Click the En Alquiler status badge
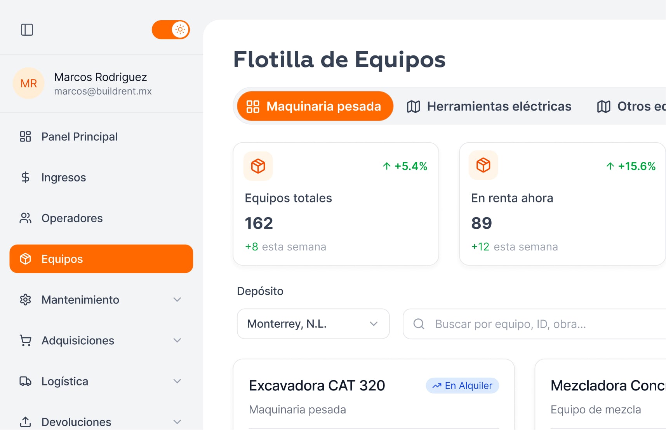Image resolution: width=666 pixels, height=430 pixels. pos(462,386)
